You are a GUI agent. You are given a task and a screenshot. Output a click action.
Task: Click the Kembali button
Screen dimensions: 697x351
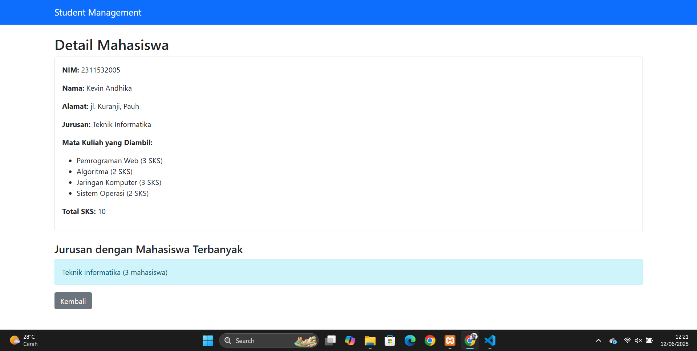73,301
